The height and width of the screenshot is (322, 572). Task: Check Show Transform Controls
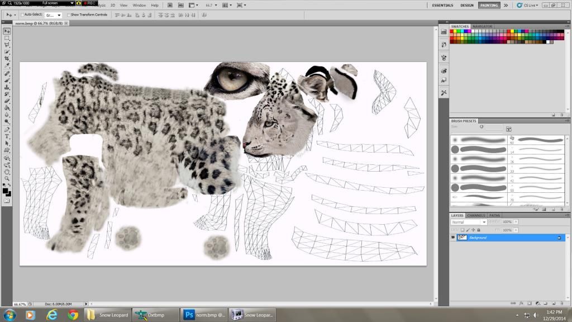point(69,15)
